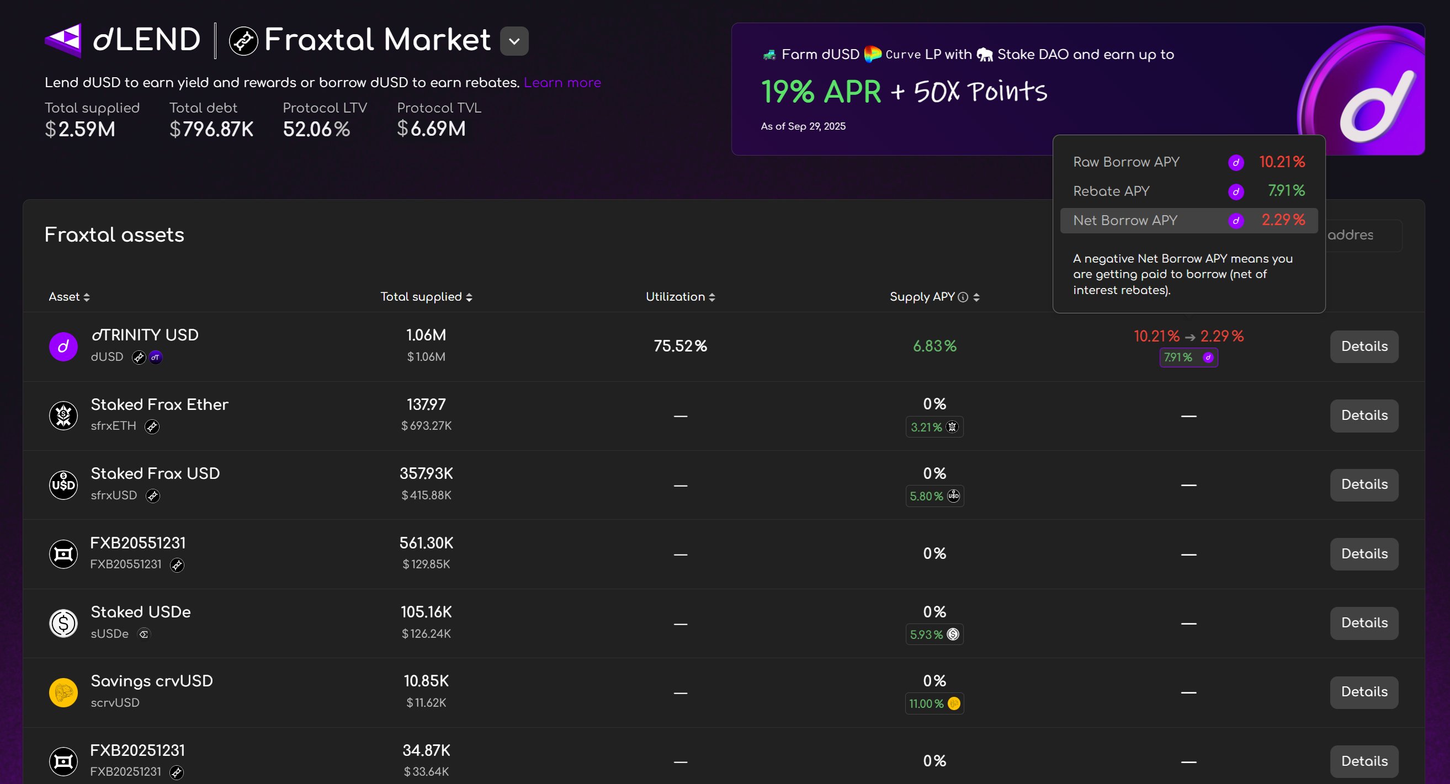Click Details for Savings crvUSD
1450x784 pixels.
click(x=1364, y=692)
